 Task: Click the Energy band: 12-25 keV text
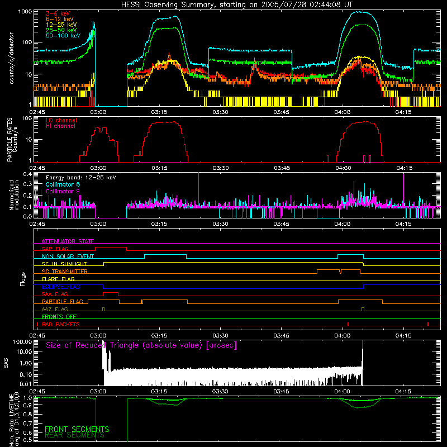[x=81, y=178]
